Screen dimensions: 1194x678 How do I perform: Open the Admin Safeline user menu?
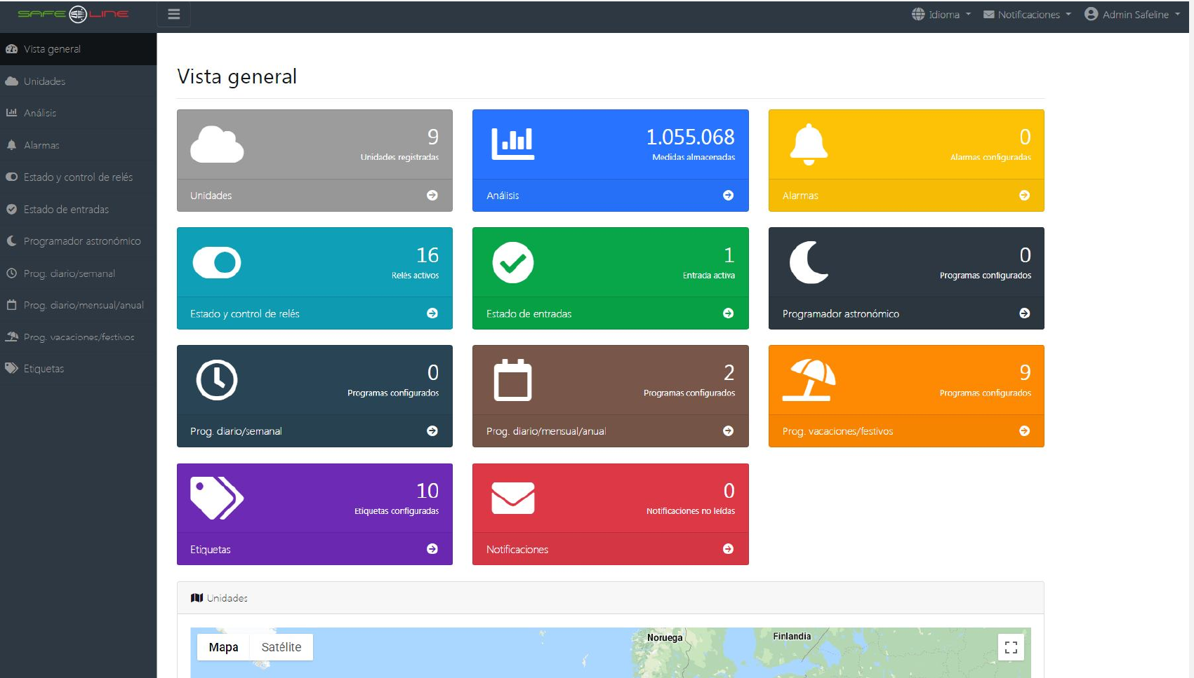point(1132,14)
